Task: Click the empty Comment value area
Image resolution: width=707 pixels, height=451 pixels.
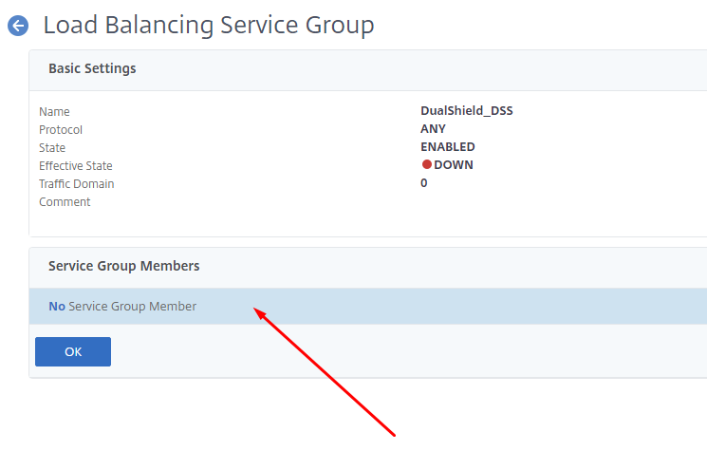Action: (x=474, y=202)
